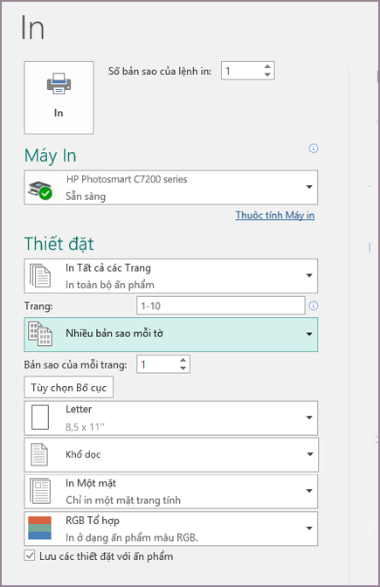The width and height of the screenshot is (380, 587).
Task: Increase copies of each page value
Action: click(183, 360)
